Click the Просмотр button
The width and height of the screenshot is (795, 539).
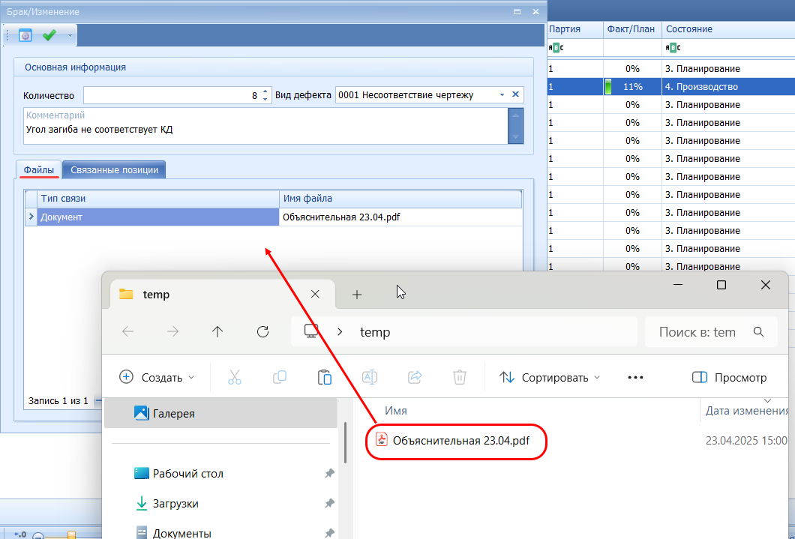pyautogui.click(x=729, y=377)
